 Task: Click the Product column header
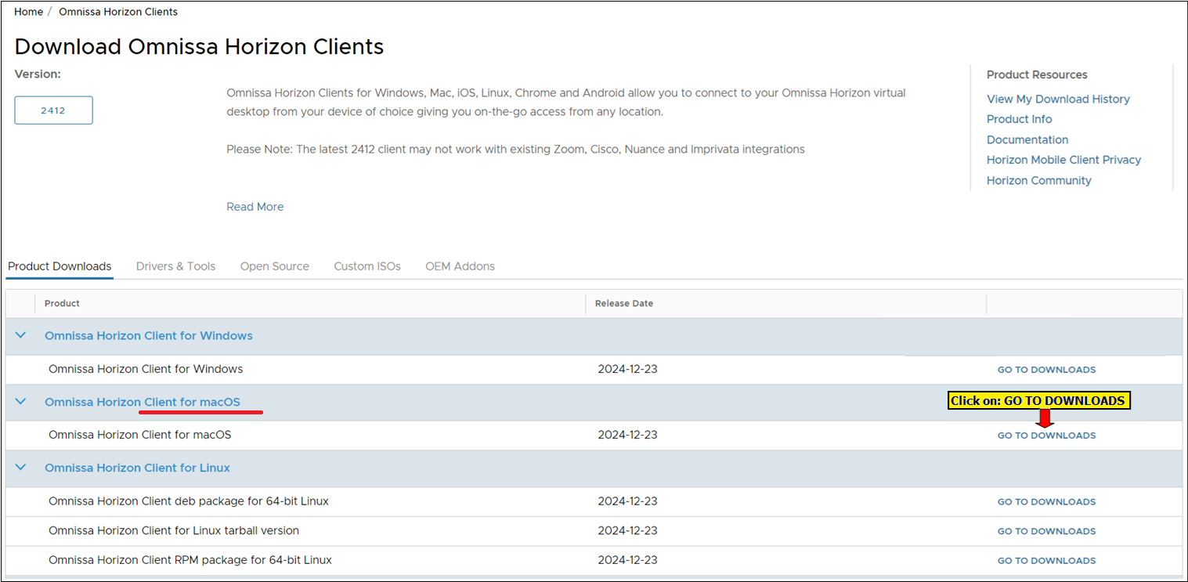pos(62,303)
